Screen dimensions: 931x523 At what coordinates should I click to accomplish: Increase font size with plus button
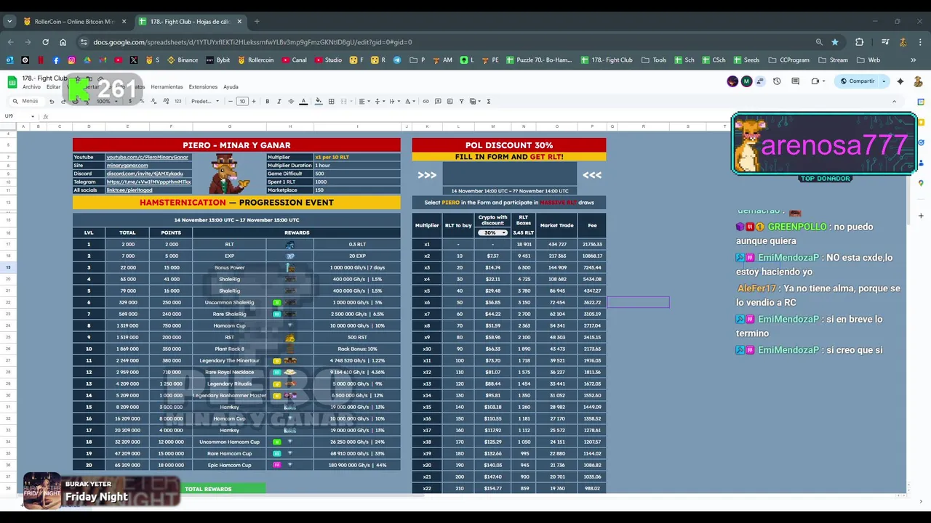pyautogui.click(x=253, y=102)
